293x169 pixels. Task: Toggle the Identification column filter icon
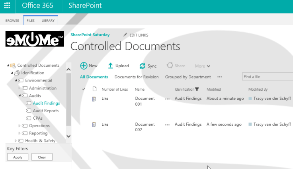point(197,89)
